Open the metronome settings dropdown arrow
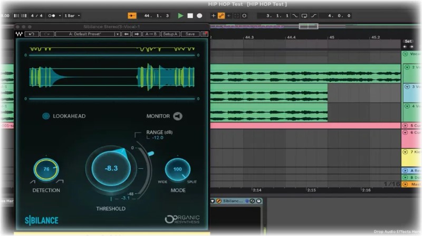The width and height of the screenshot is (422, 236). pos(60,16)
